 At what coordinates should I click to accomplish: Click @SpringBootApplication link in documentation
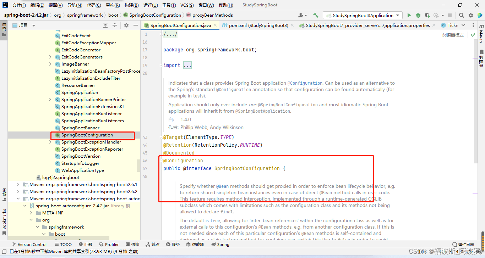tap(263, 111)
